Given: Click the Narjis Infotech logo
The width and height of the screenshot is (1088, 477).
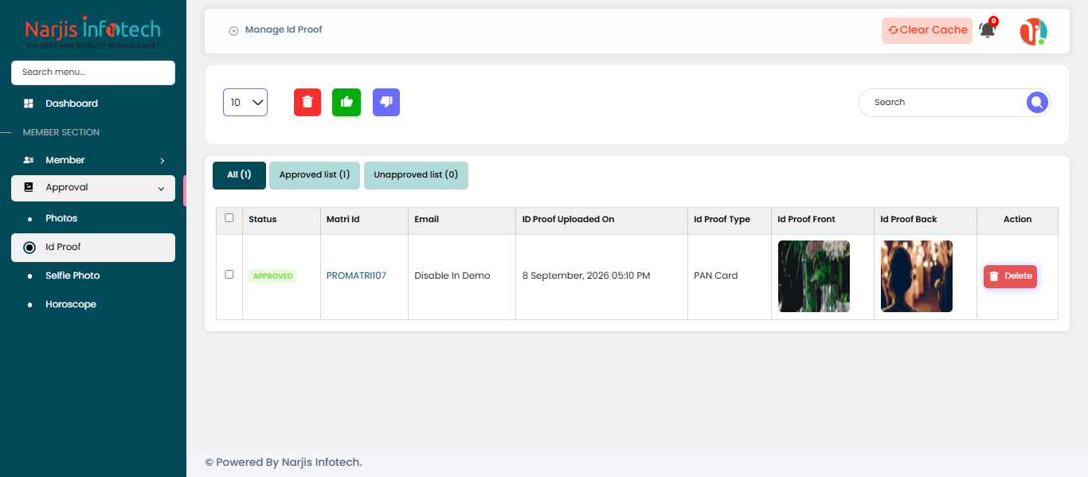Looking at the screenshot, I should pyautogui.click(x=92, y=32).
